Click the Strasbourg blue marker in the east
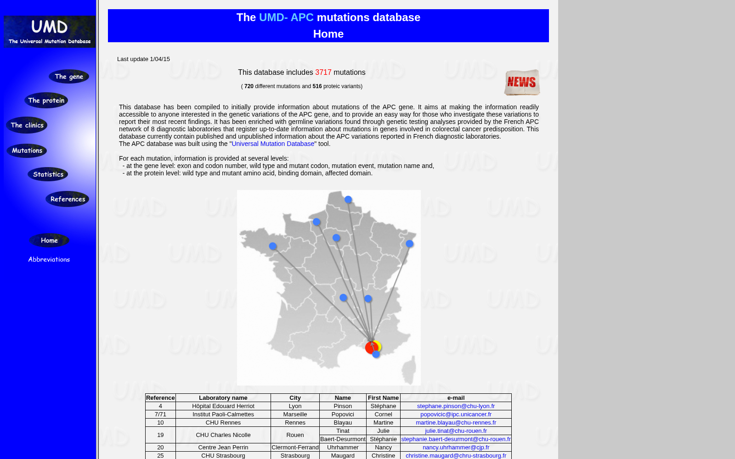The height and width of the screenshot is (459, 735). pos(410,244)
